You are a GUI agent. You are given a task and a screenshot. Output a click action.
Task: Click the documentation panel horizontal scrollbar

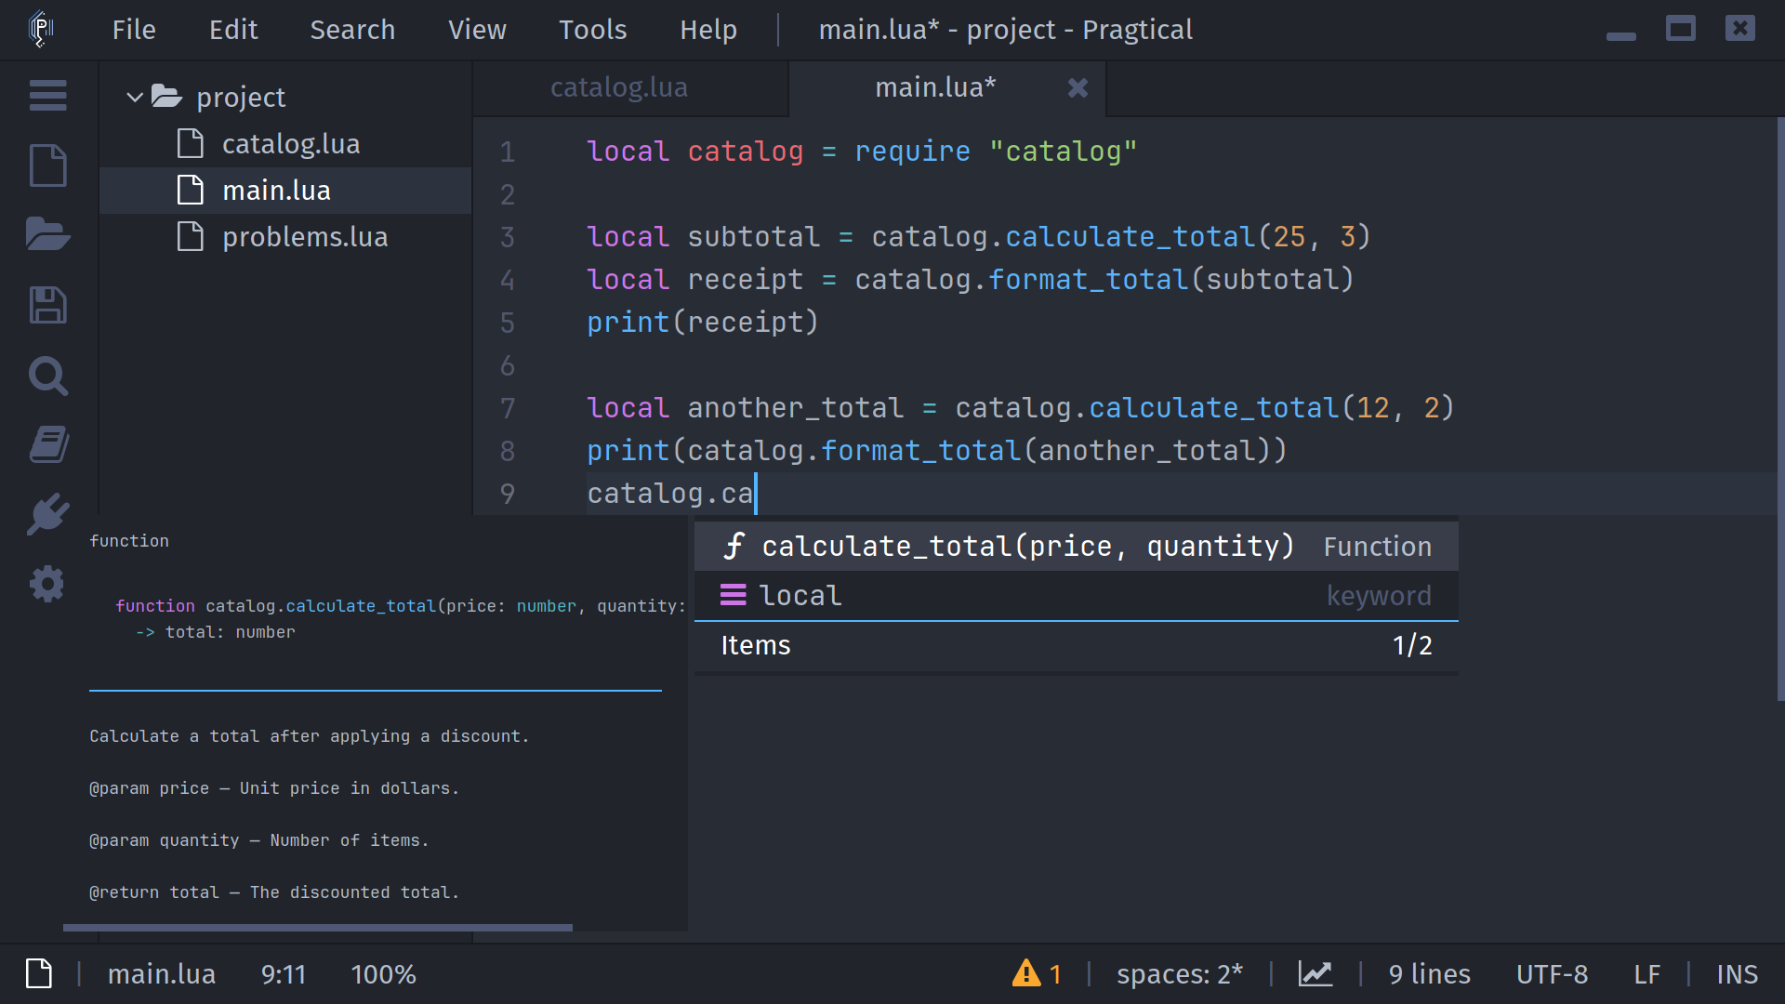(x=318, y=927)
